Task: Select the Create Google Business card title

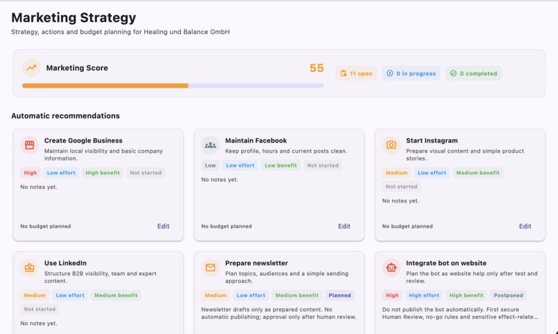Action: [83, 140]
